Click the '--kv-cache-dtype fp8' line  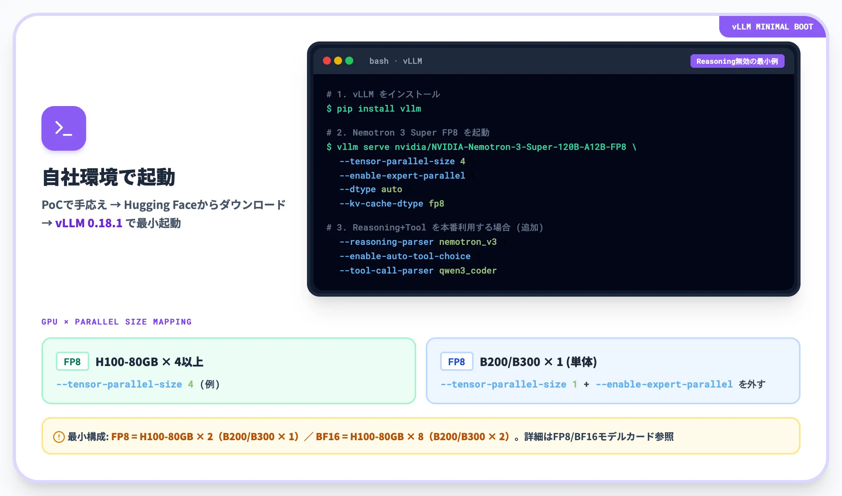(x=392, y=203)
